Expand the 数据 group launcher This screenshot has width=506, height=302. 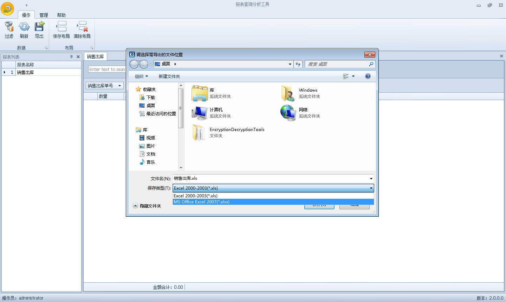tap(46, 48)
